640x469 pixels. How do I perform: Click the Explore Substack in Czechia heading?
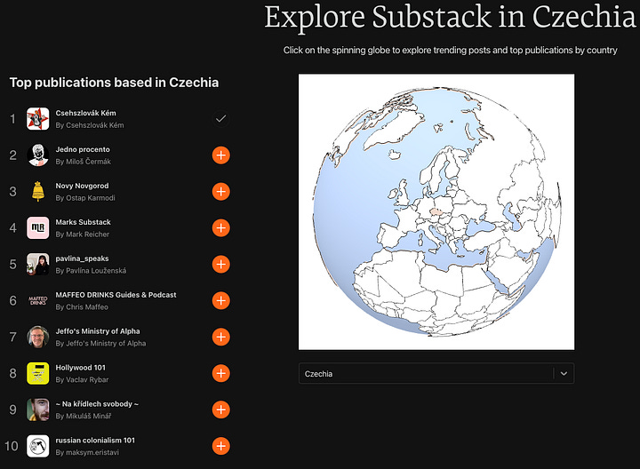[x=450, y=17]
